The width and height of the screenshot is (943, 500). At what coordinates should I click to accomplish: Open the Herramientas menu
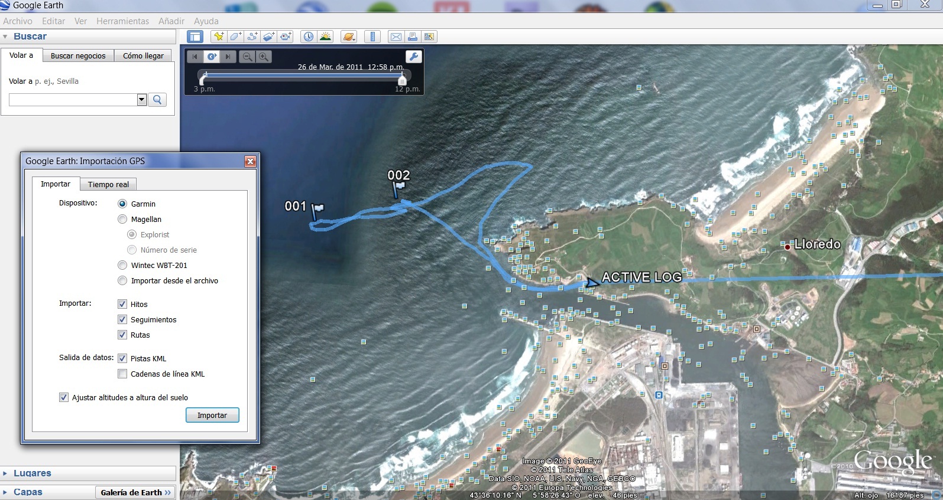pyautogui.click(x=123, y=21)
